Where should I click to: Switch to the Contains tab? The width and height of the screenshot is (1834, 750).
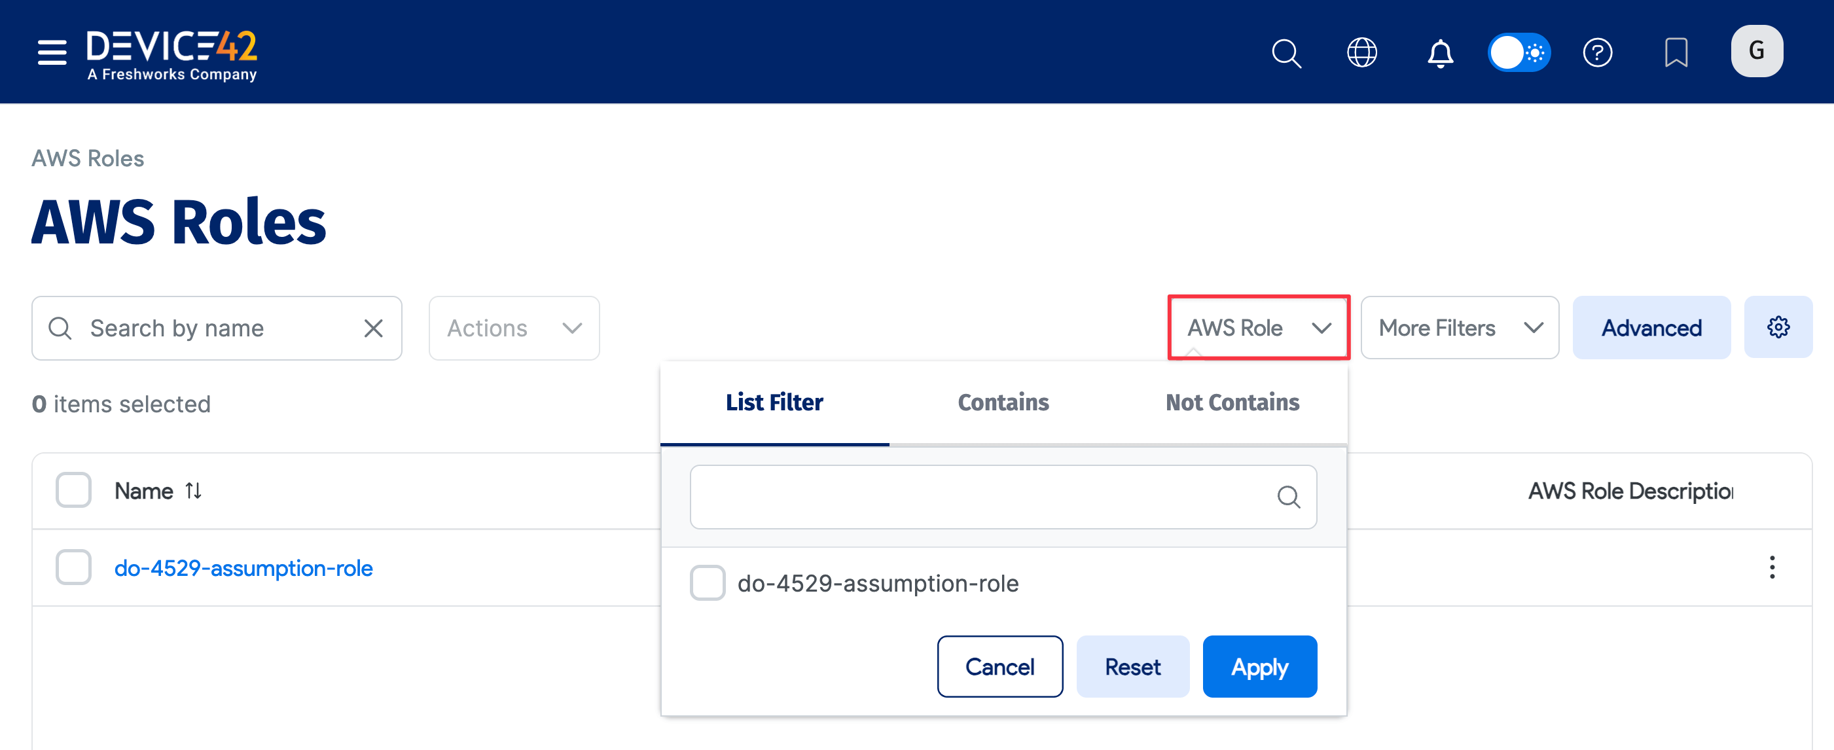1003,402
